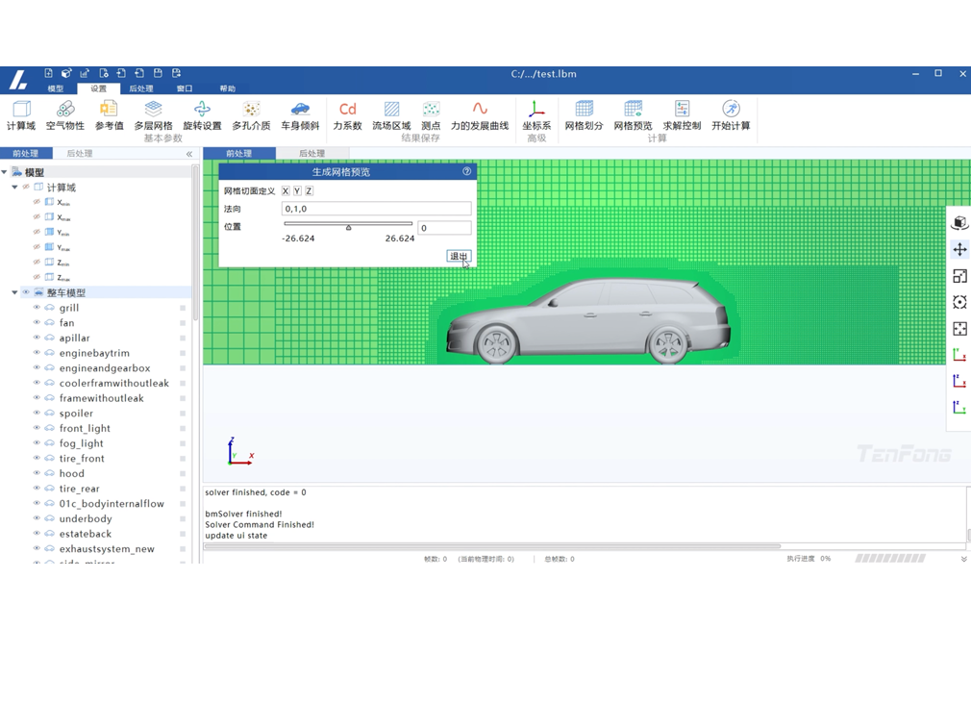Collapse the 整车模型 tree node

(x=15, y=292)
